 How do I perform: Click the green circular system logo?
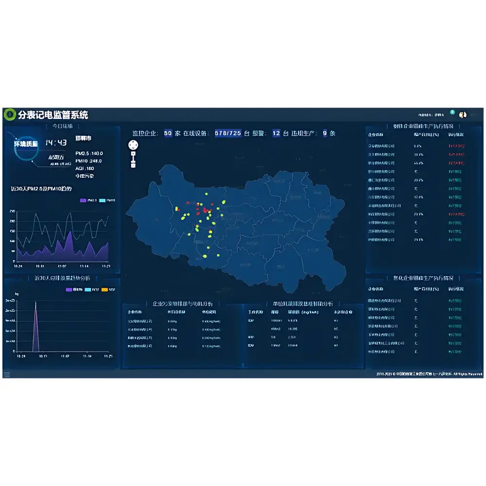[x=9, y=115]
